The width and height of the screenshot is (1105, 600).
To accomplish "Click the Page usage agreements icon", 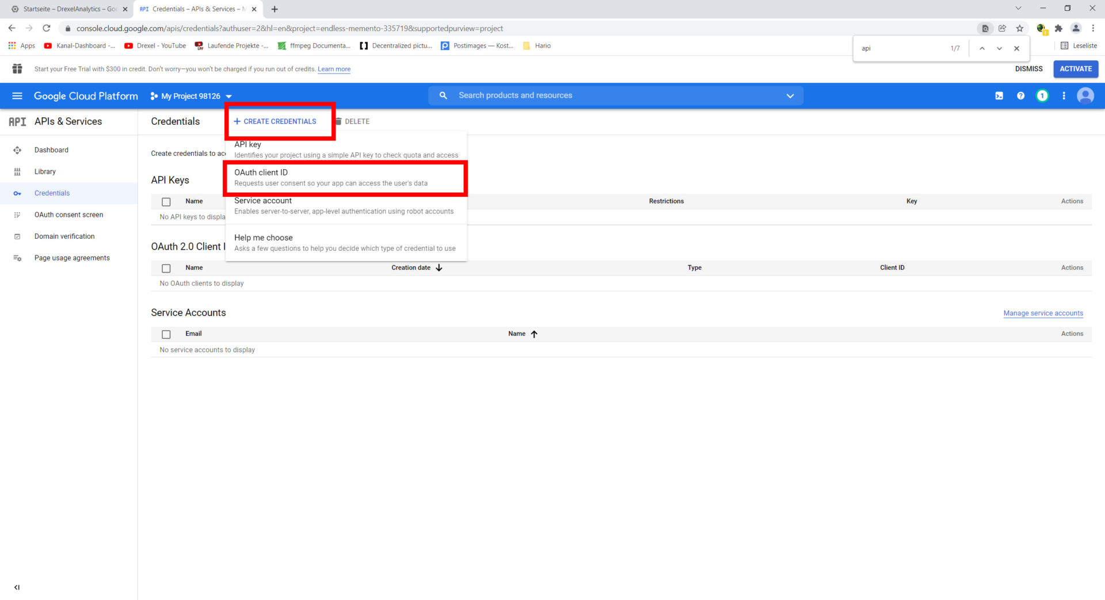I will tap(17, 258).
